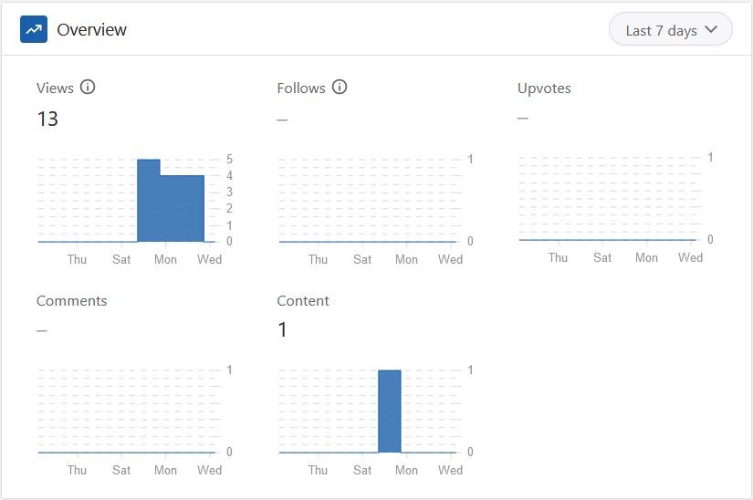
Task: Open the Views info tooltip icon
Action: point(88,87)
